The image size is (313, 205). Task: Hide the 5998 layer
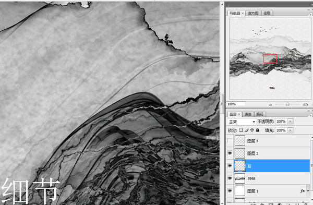[230, 178]
